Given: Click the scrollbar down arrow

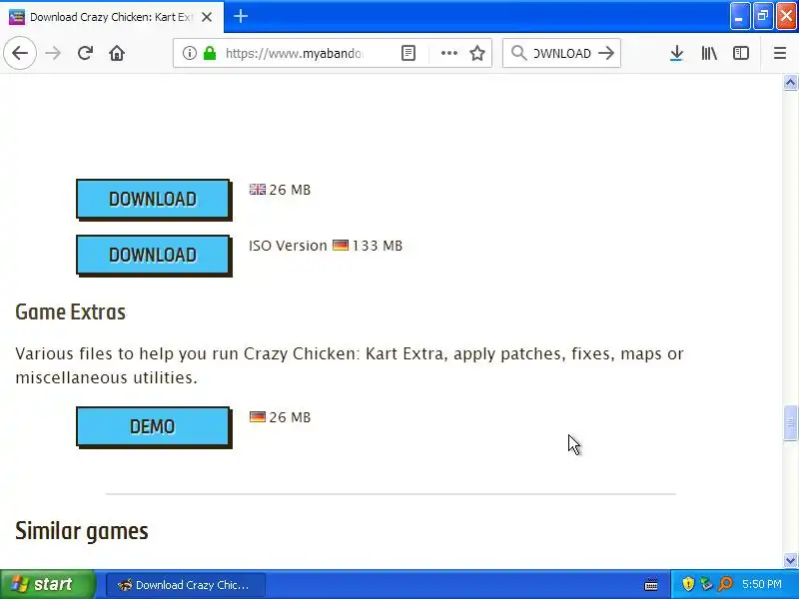Looking at the screenshot, I should (790, 560).
